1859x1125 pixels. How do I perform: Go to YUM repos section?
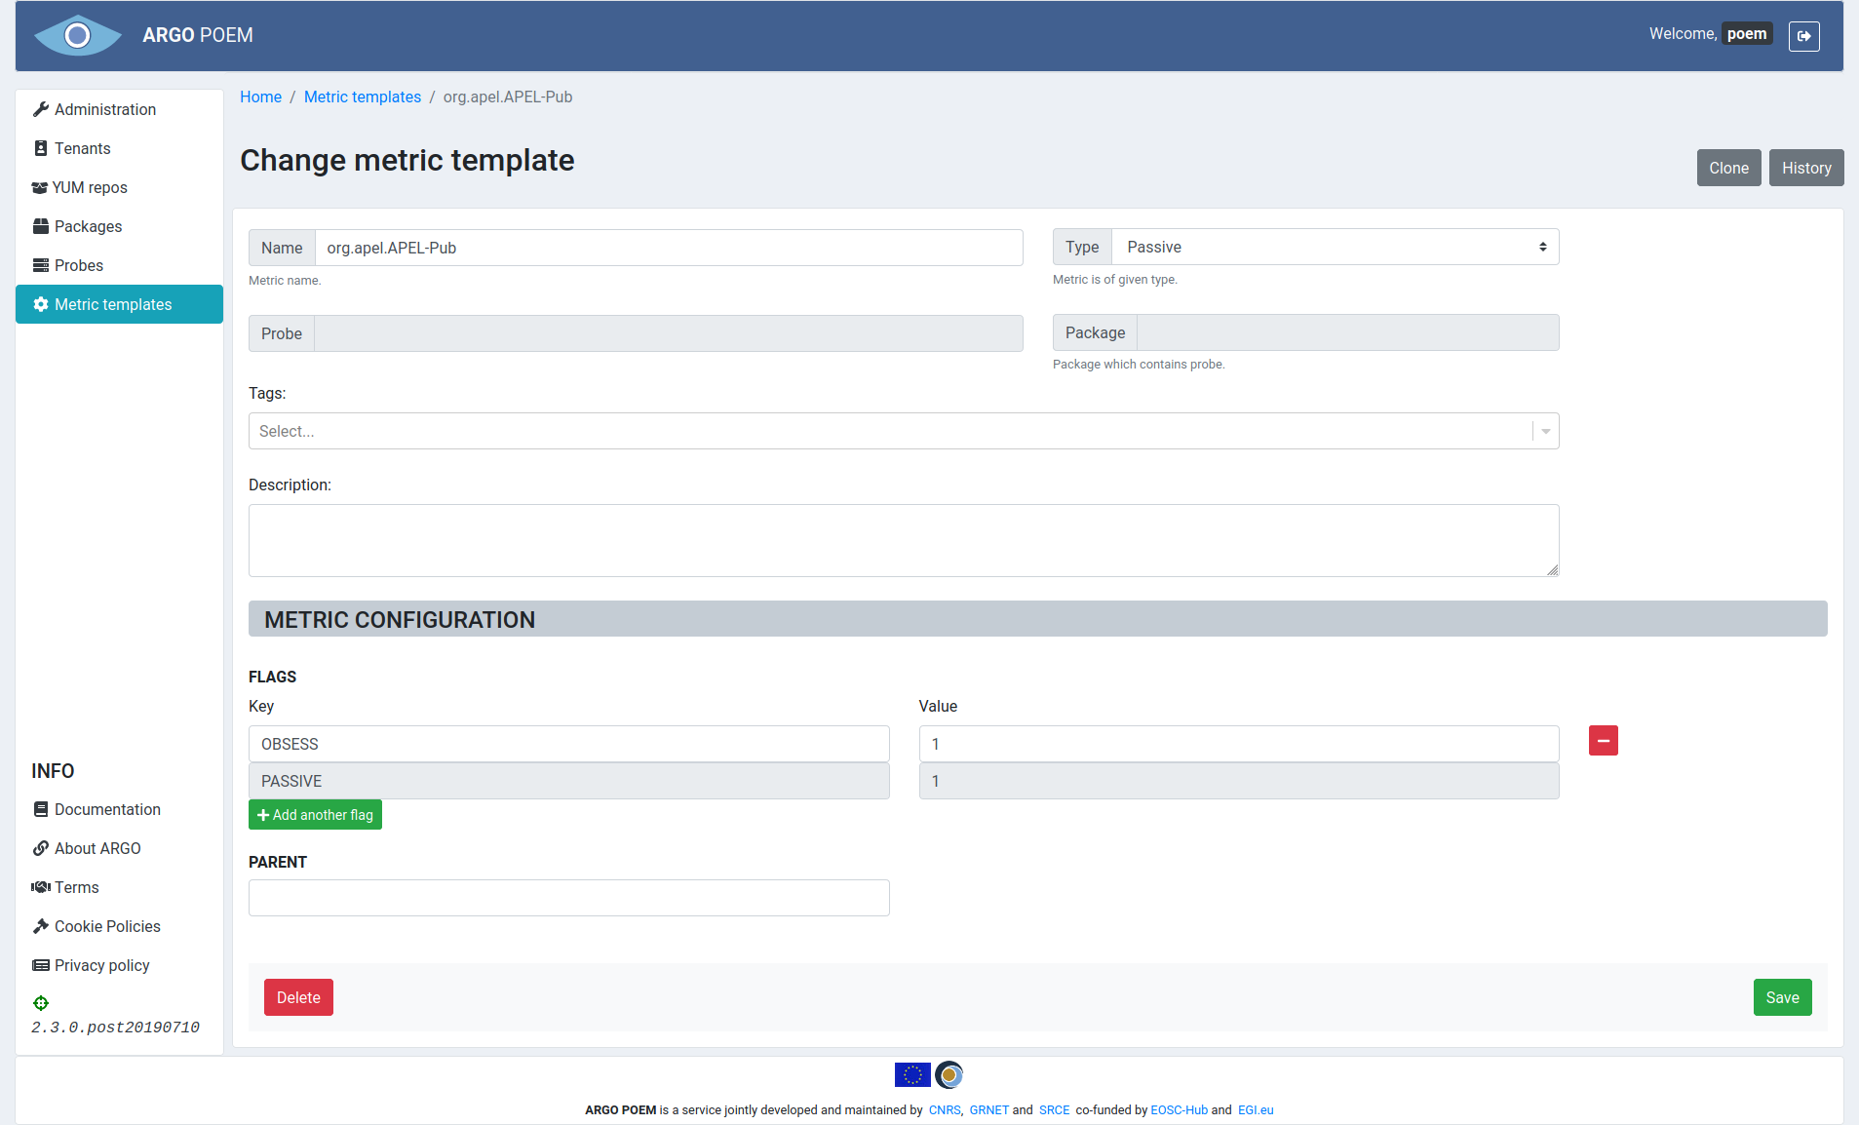coord(119,187)
